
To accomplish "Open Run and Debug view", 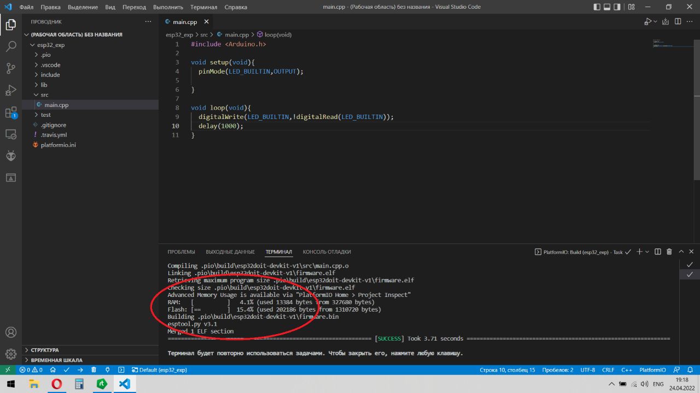I will [x=11, y=90].
